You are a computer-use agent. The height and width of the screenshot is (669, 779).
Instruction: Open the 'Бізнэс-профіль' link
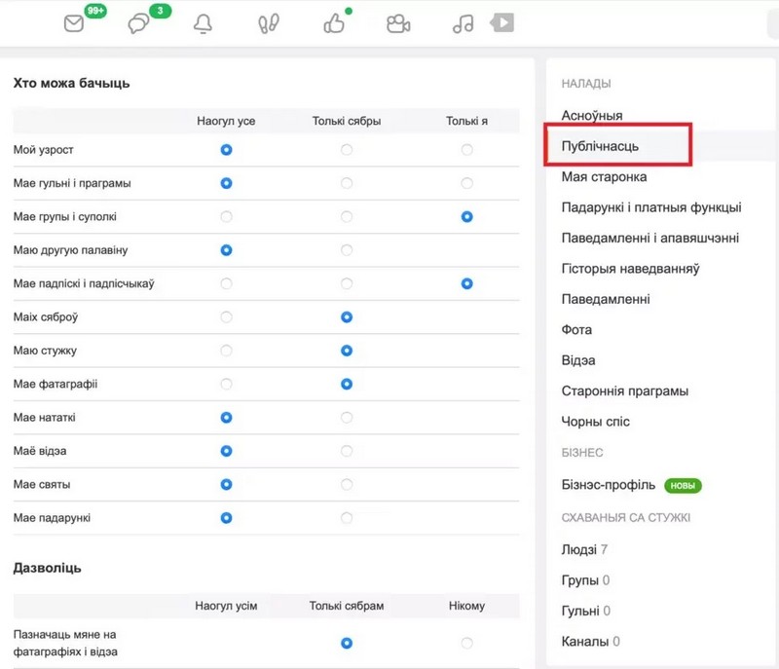[609, 485]
